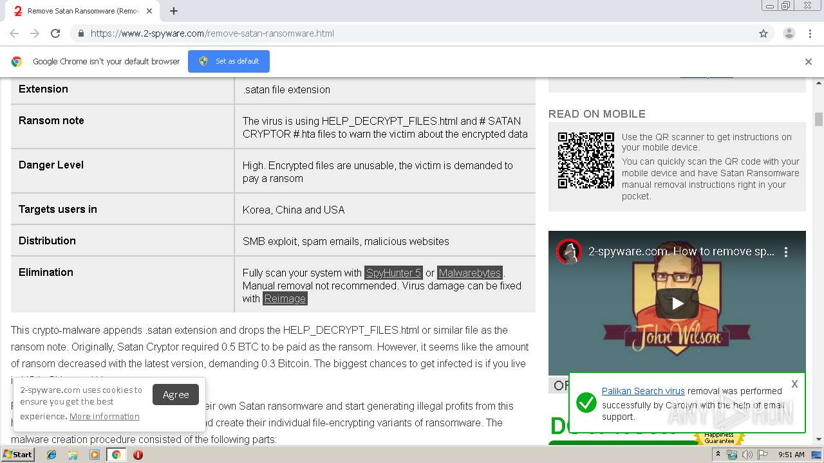Open the Malwarebytes link
The height and width of the screenshot is (463, 824).
(x=470, y=273)
